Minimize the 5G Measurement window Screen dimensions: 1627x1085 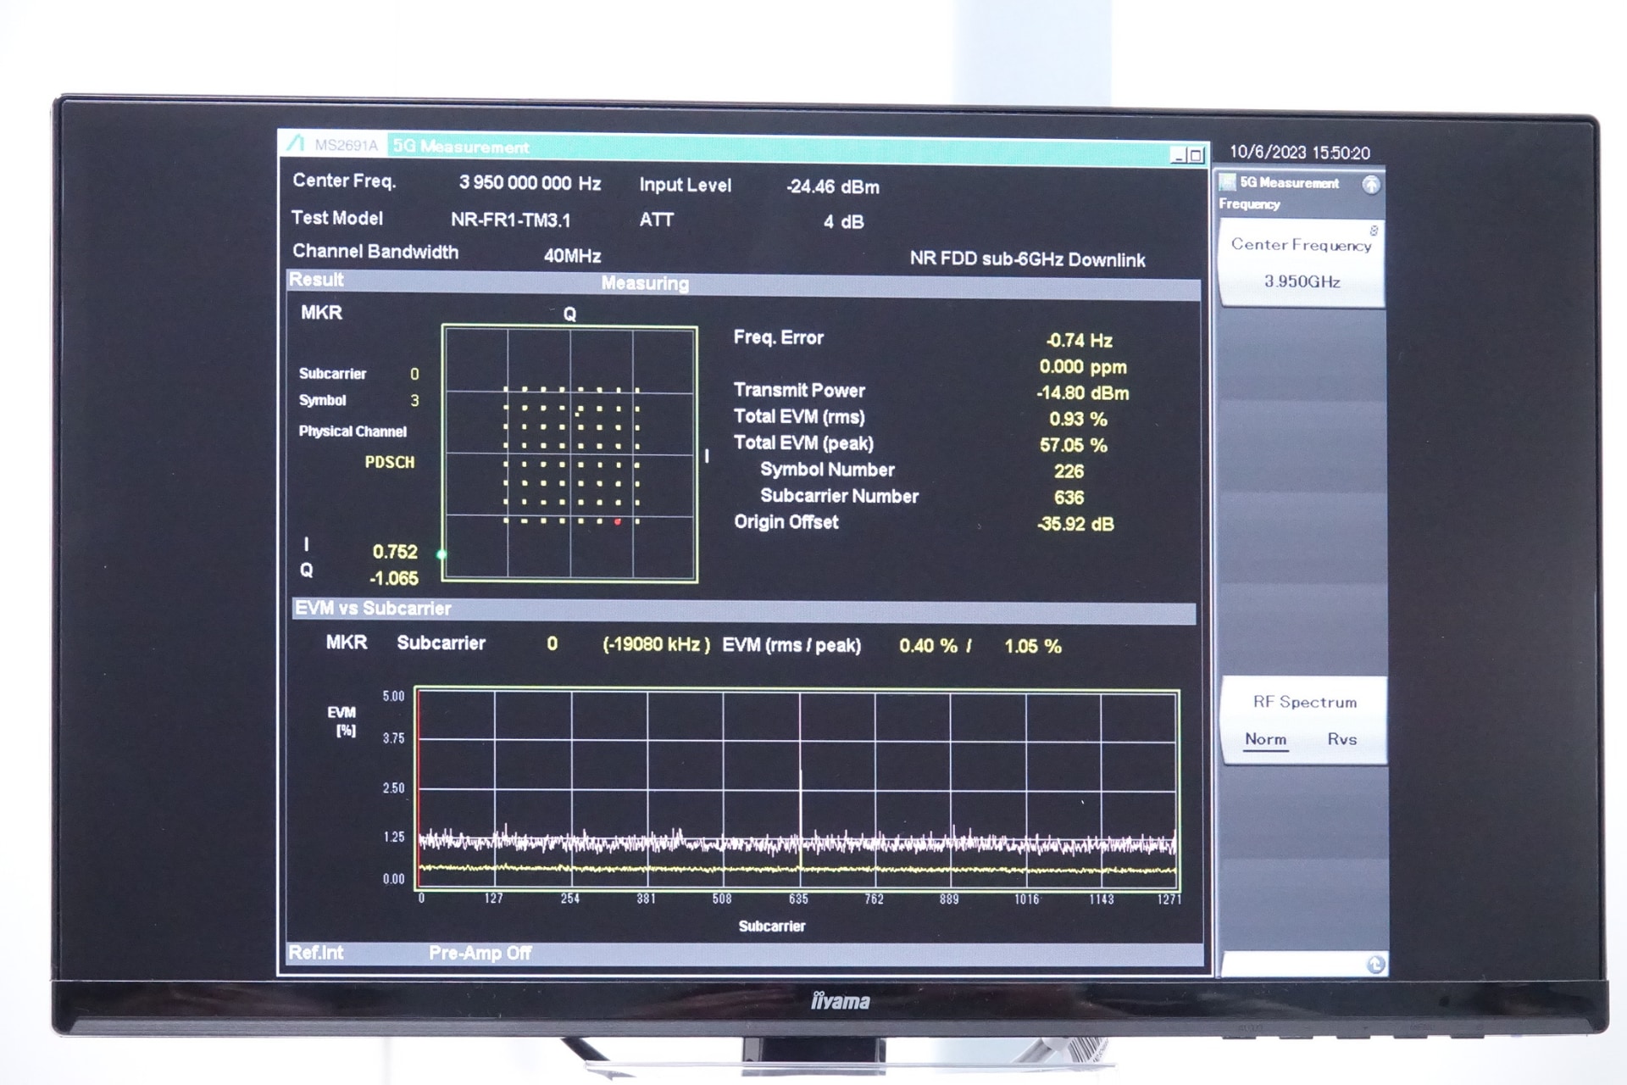(x=1178, y=155)
